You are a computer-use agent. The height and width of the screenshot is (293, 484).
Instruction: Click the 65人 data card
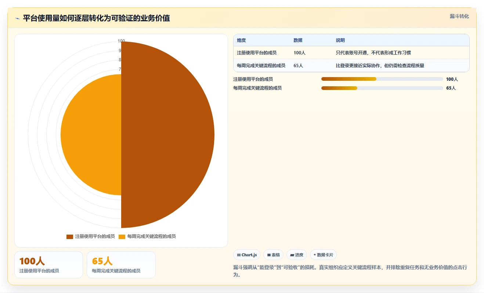coord(121,265)
